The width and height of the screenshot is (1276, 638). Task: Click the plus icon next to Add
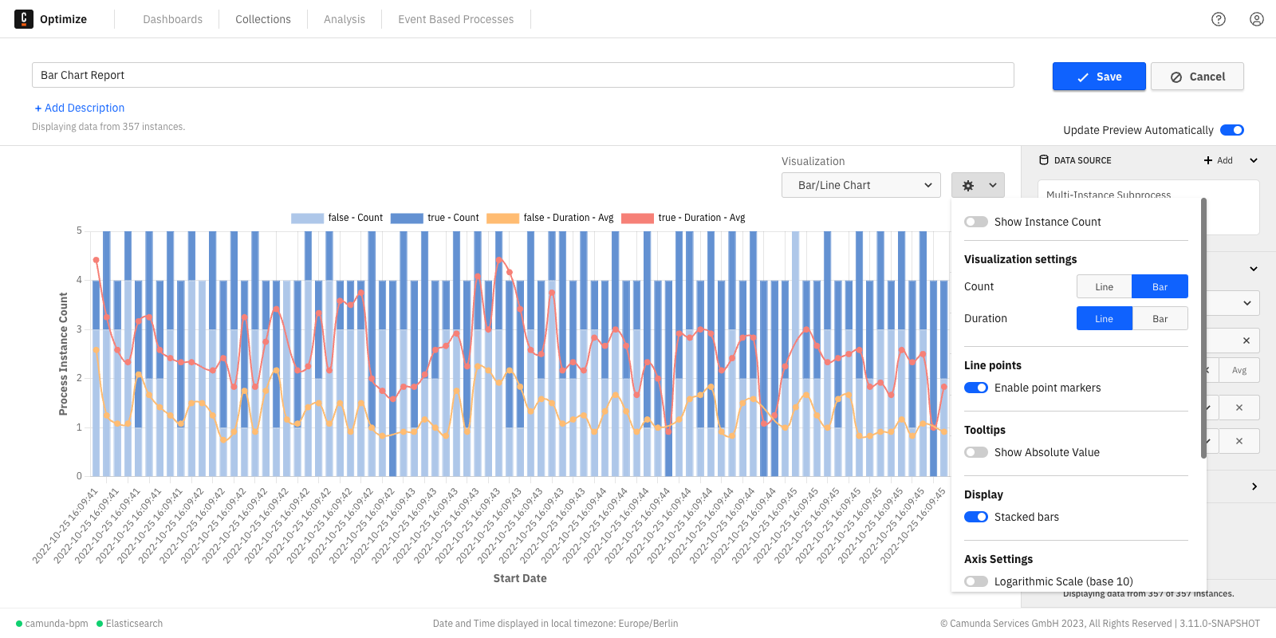click(1208, 160)
